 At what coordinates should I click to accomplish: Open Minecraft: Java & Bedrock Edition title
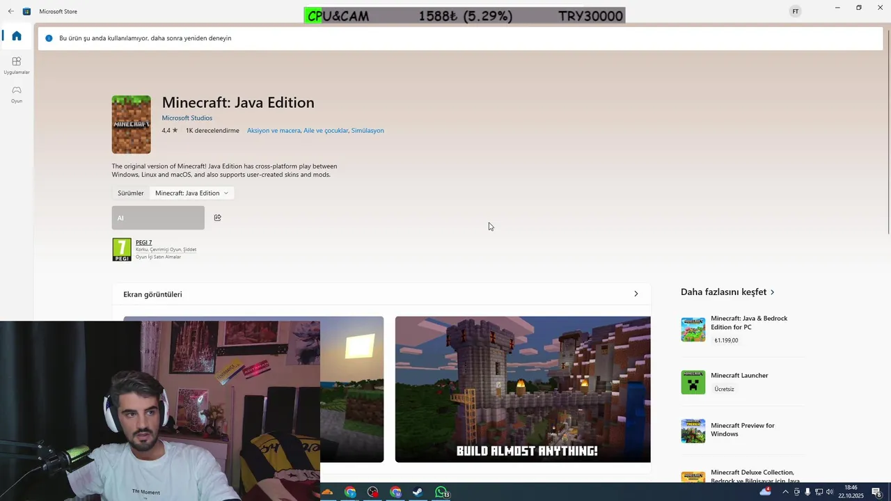pos(749,322)
